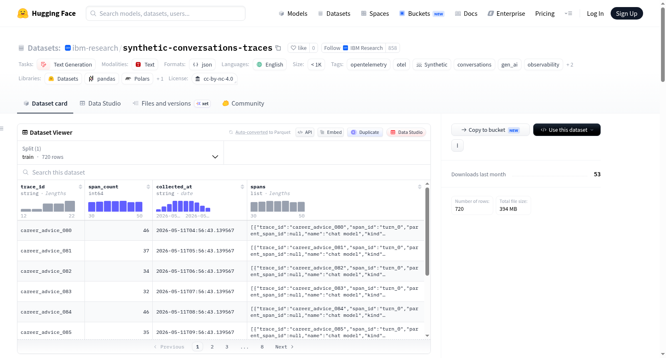
Task: Sort by spans column arrows
Action: [x=420, y=187]
